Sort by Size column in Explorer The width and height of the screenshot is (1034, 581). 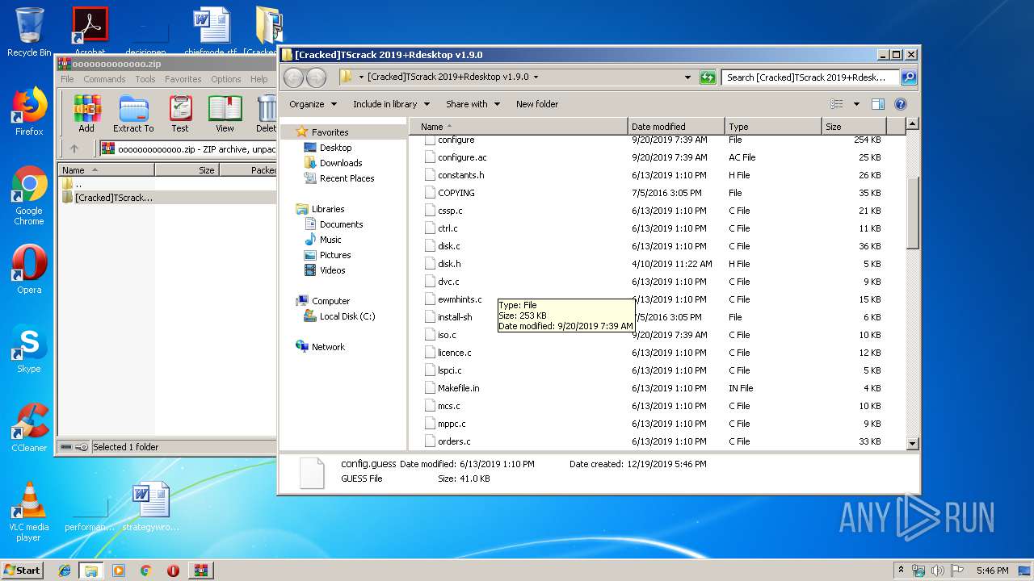tap(854, 127)
